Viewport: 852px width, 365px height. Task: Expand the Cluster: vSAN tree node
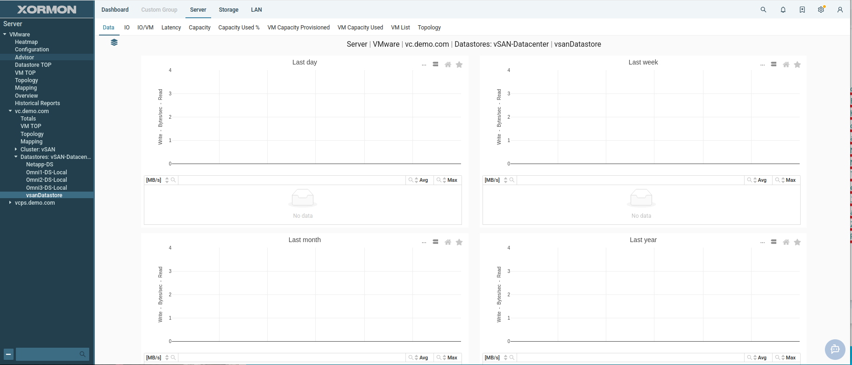(16, 150)
